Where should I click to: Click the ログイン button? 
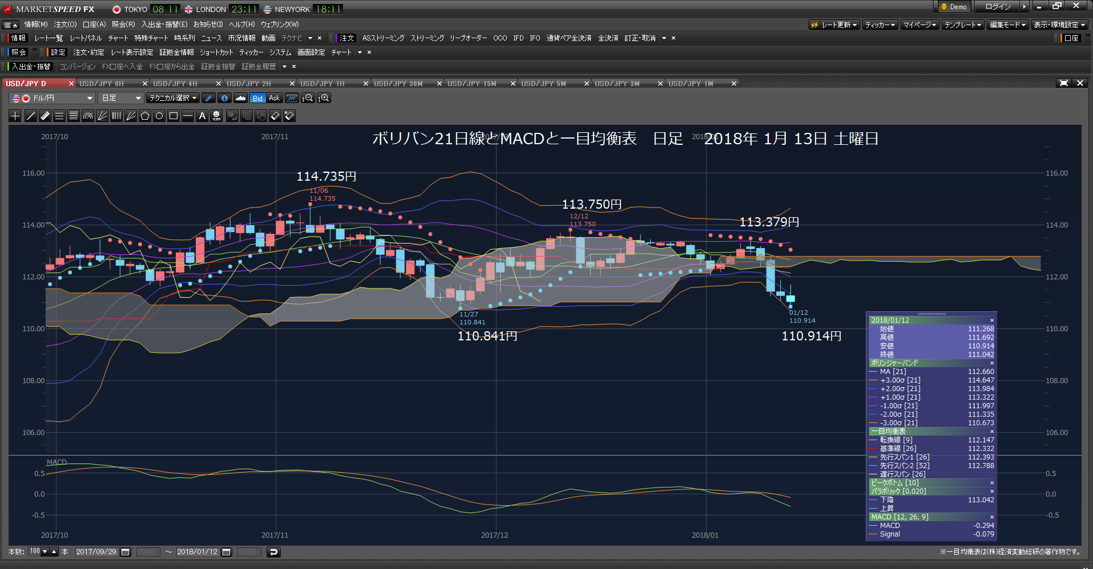pos(998,7)
